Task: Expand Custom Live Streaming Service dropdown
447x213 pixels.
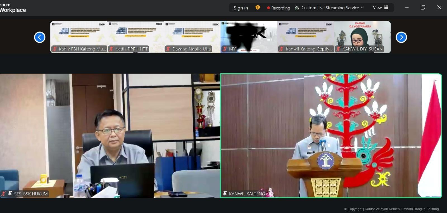Action: tap(362, 8)
